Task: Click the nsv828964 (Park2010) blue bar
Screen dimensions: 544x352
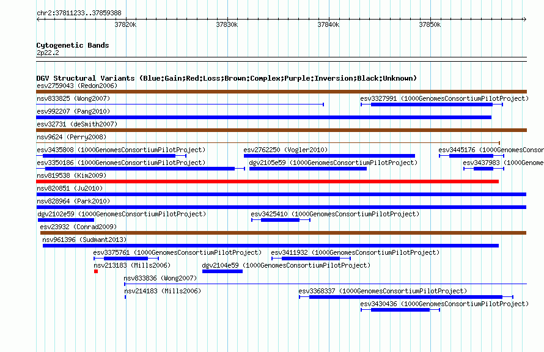Action: (x=281, y=207)
